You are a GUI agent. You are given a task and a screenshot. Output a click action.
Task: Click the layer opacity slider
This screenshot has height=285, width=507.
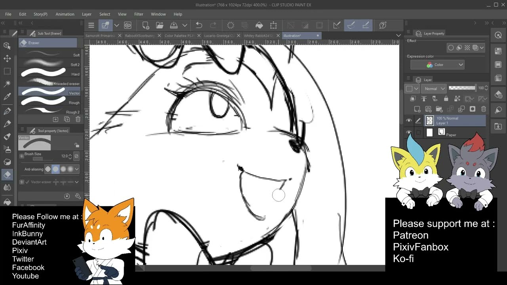[x=462, y=88]
